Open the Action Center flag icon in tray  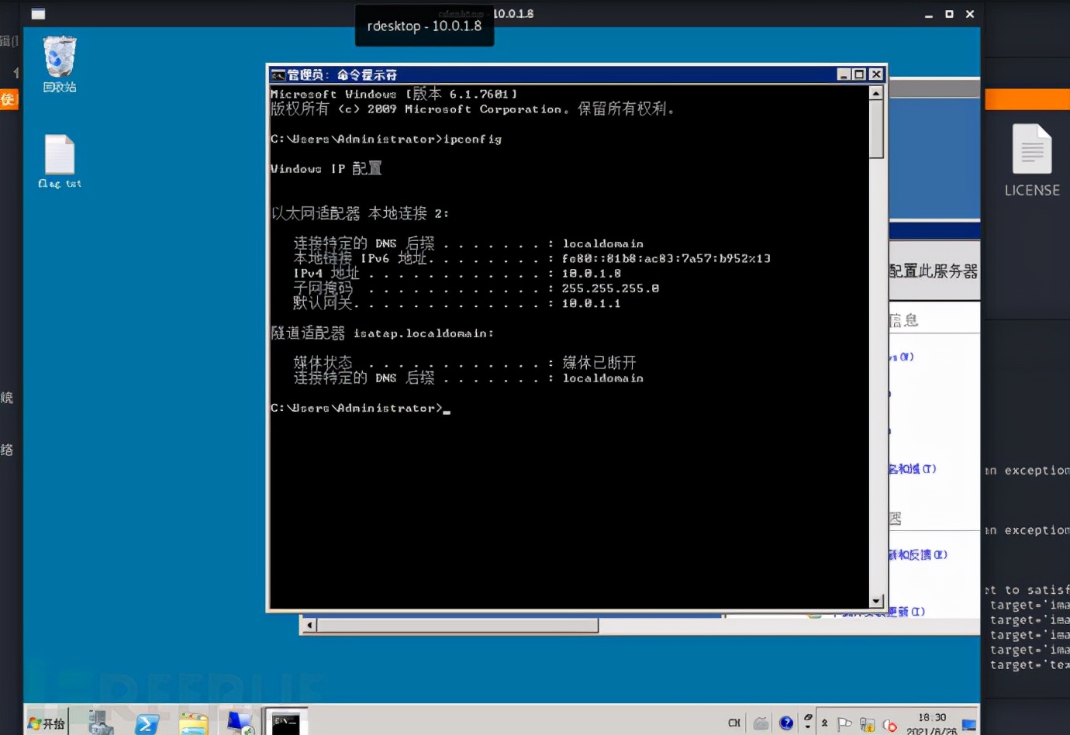(x=845, y=723)
